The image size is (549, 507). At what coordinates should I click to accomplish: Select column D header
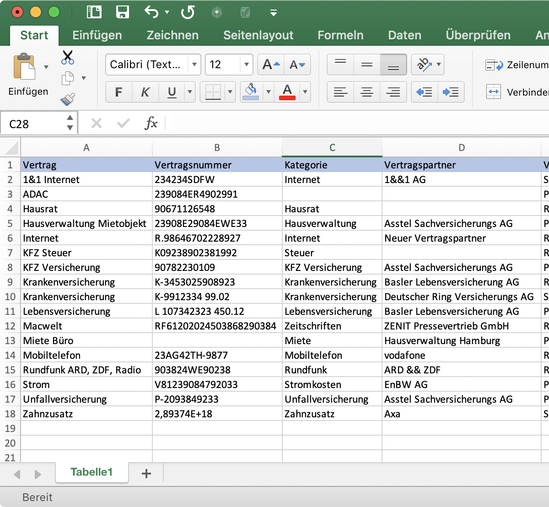(462, 147)
